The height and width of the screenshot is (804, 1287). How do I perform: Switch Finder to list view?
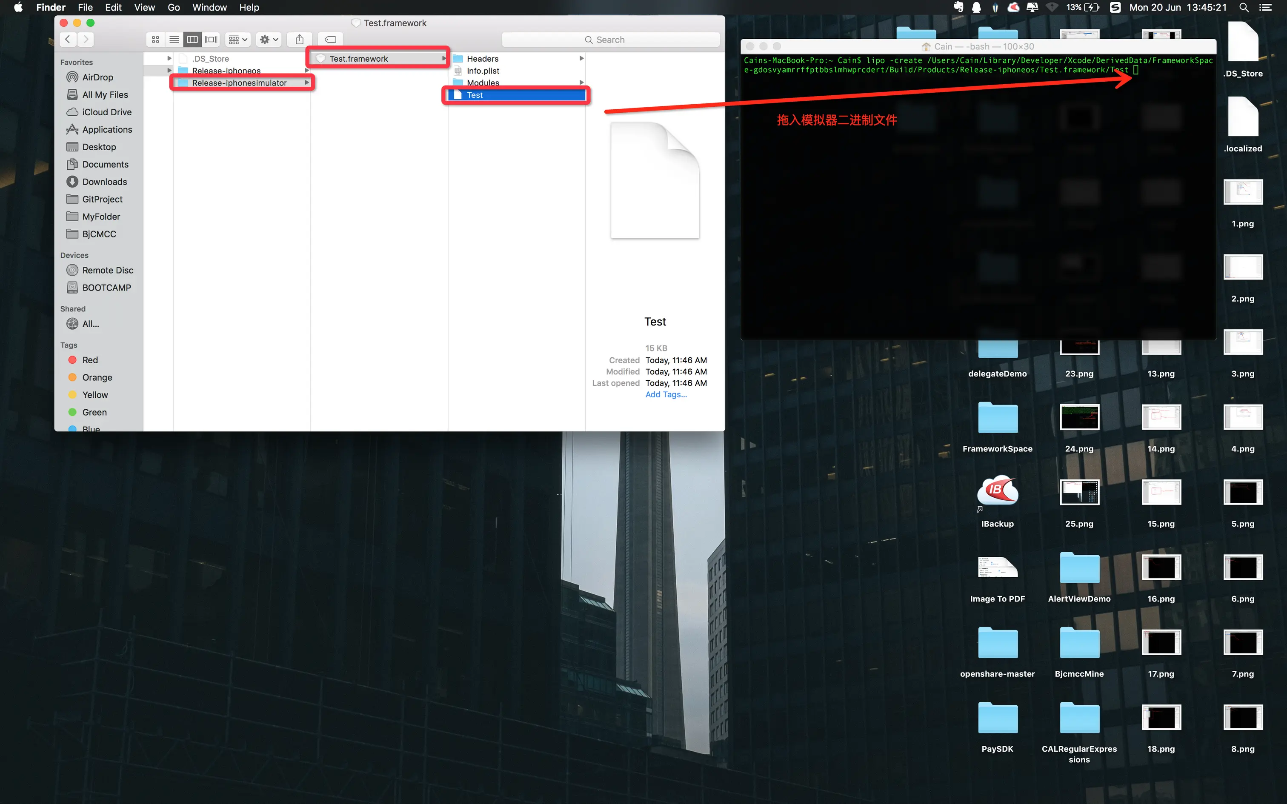[x=174, y=39]
